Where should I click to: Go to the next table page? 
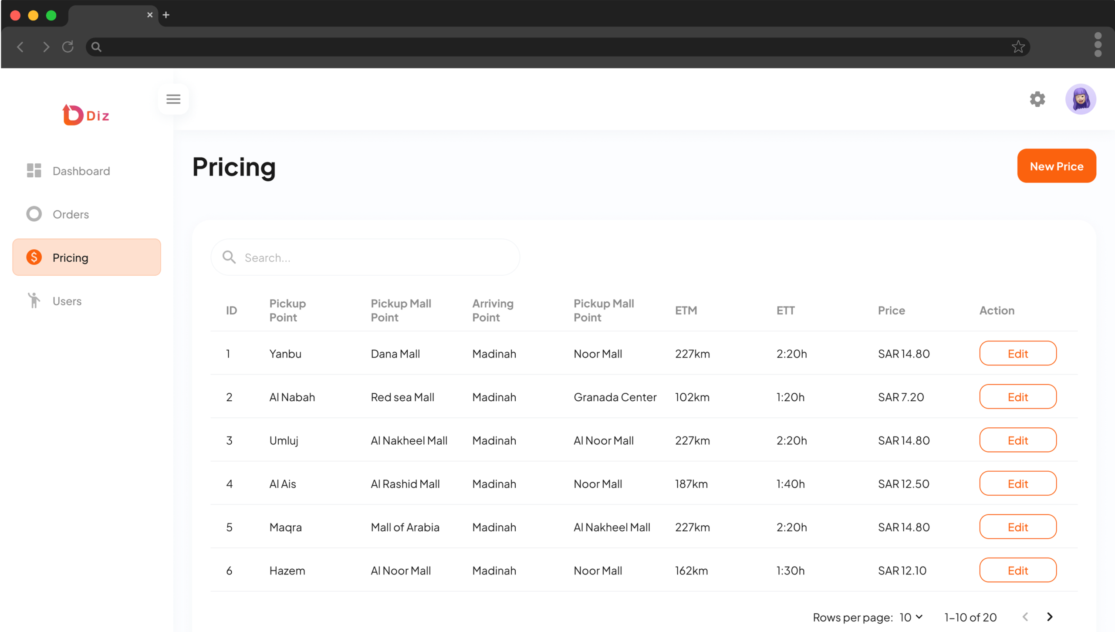point(1050,617)
